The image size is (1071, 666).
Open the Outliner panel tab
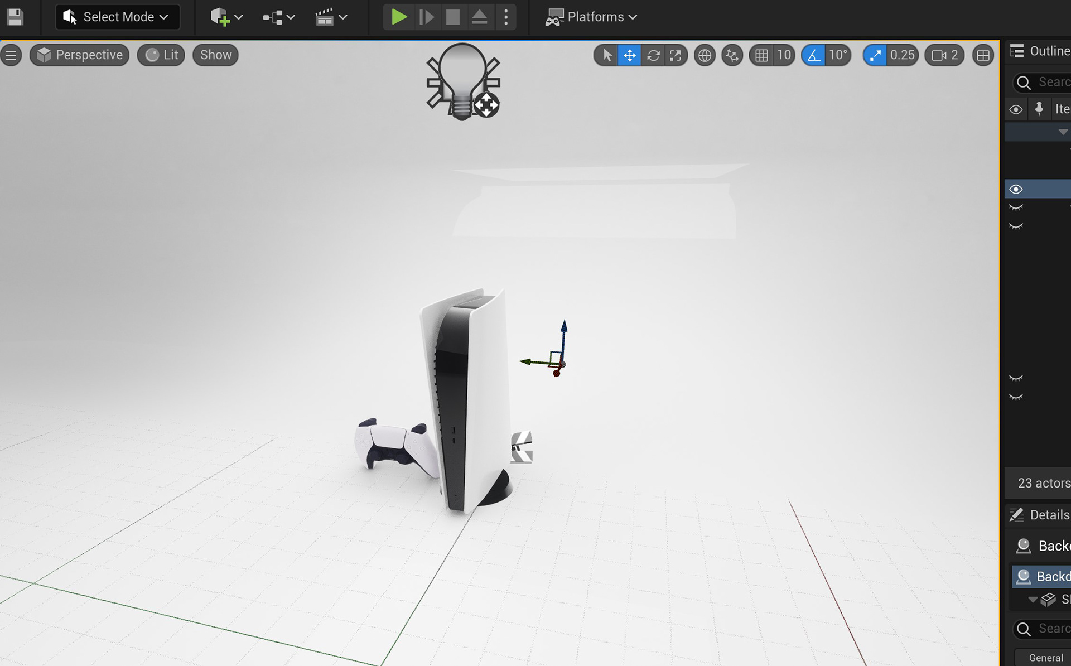click(1041, 51)
